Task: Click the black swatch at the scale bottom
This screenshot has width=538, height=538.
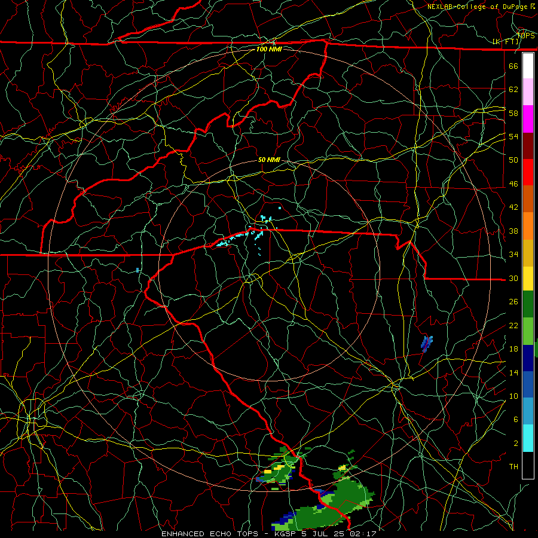Action: point(528,464)
